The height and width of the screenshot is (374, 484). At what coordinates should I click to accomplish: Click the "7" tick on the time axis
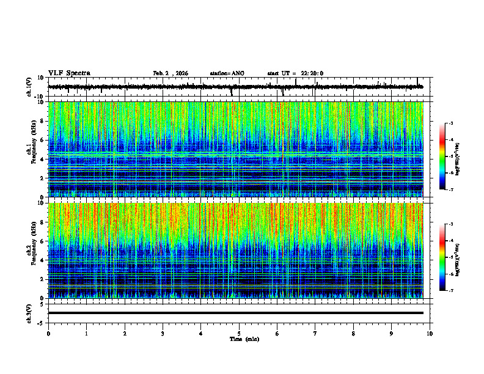[315, 334]
